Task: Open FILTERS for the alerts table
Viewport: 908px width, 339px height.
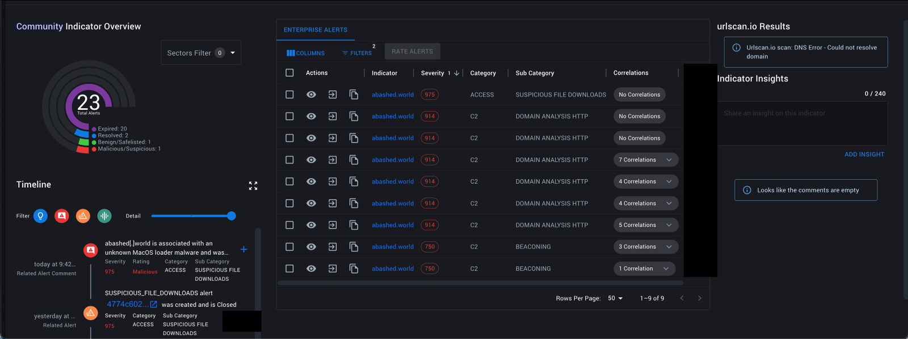Action: coord(357,53)
